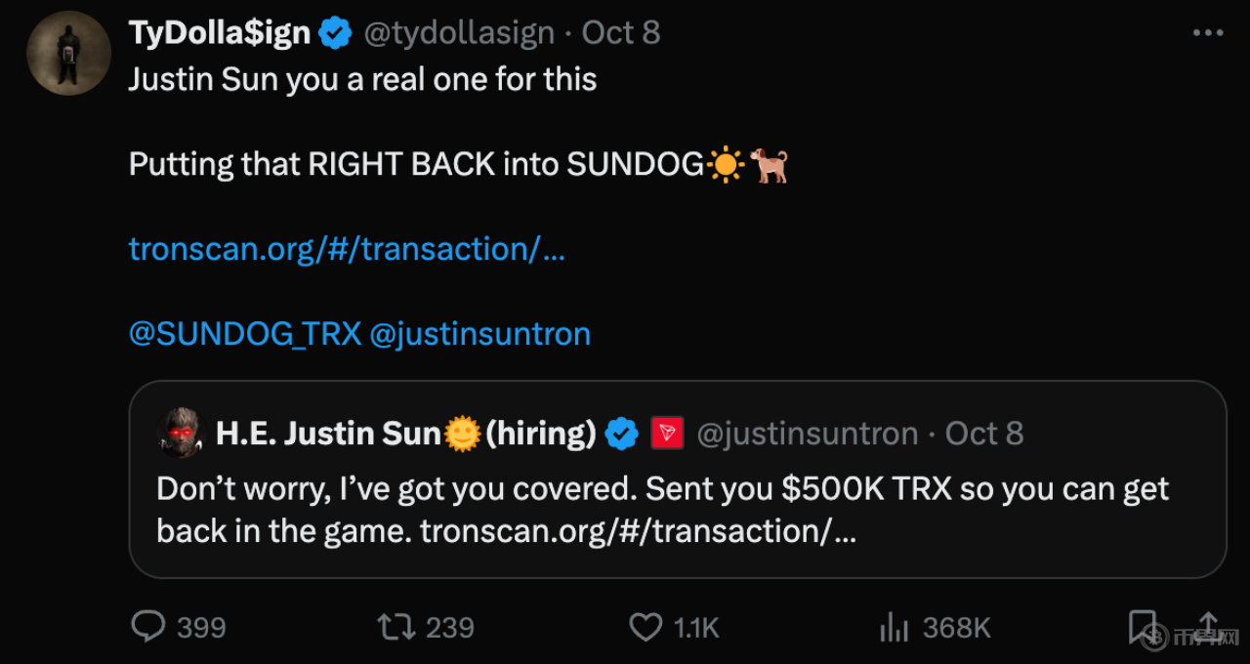Click the TRON affiliate badge next to Justin Sun
Viewport: 1250px width, 664px height.
point(667,433)
